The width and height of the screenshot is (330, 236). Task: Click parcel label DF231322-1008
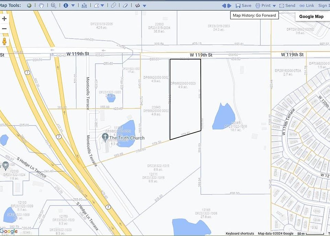(x=206, y=213)
